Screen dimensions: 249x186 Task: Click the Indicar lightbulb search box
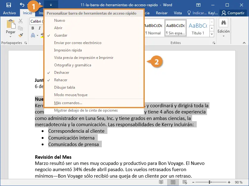pyautogui.click(x=197, y=13)
